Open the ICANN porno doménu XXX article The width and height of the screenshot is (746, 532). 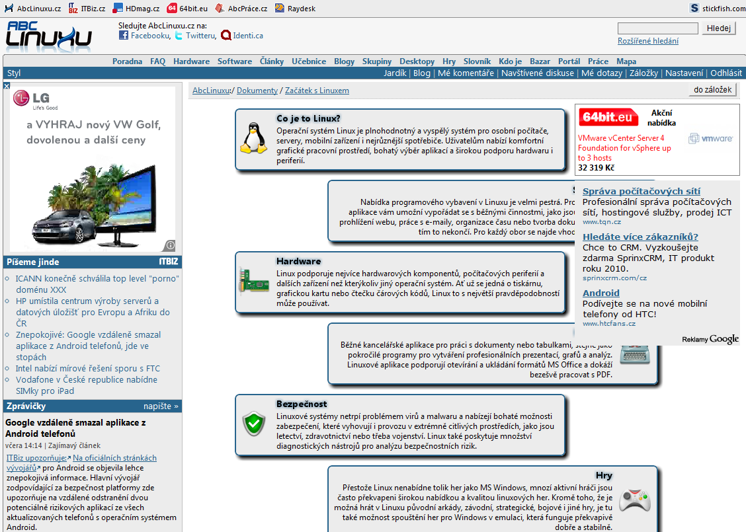(x=97, y=284)
